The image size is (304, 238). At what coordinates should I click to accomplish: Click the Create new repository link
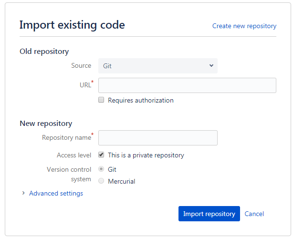click(x=244, y=26)
